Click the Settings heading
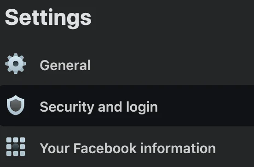This screenshot has width=254, height=167. pos(48,18)
